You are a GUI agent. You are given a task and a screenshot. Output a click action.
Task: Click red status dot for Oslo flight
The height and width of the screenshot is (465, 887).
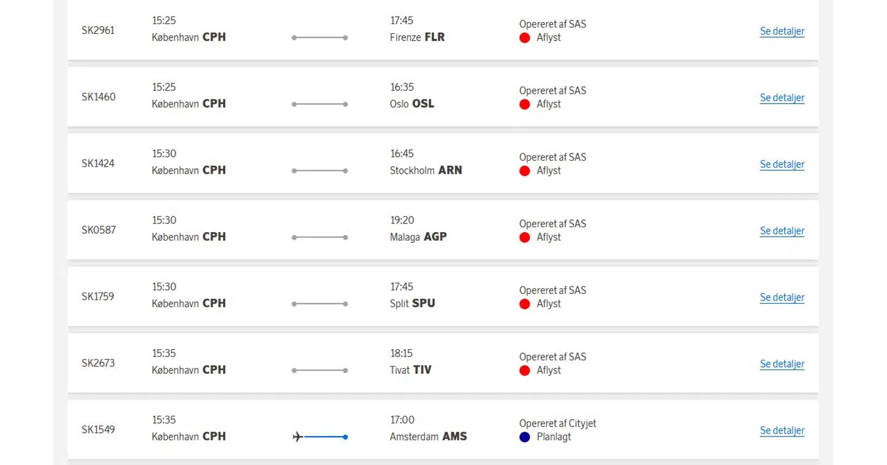(x=525, y=104)
